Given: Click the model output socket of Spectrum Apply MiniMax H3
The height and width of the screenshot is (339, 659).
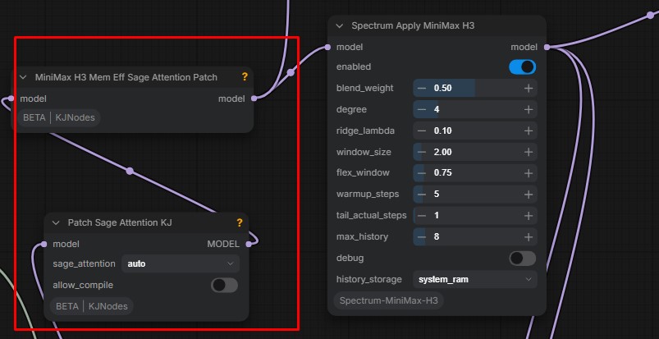Looking at the screenshot, I should pyautogui.click(x=547, y=47).
